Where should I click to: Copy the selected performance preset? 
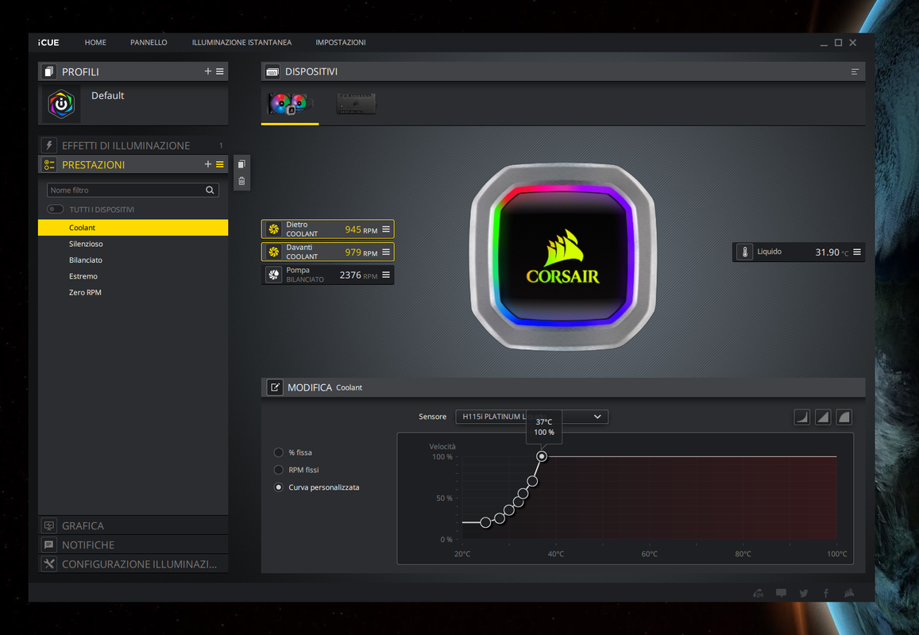coord(241,164)
